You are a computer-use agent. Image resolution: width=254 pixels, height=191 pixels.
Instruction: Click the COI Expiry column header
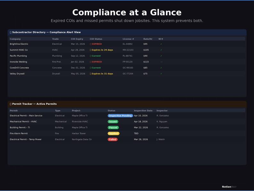click(77, 39)
